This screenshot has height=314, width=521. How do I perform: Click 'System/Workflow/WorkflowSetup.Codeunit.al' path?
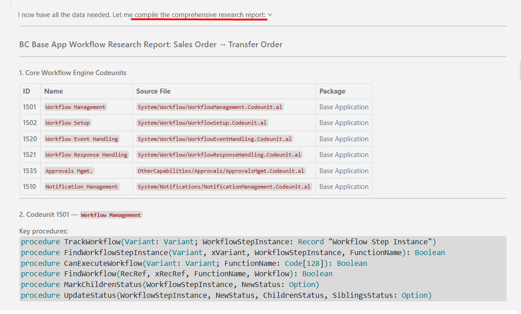pos(202,123)
